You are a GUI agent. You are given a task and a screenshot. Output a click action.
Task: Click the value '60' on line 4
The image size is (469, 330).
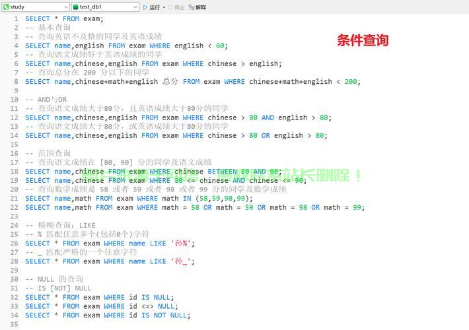click(220, 46)
